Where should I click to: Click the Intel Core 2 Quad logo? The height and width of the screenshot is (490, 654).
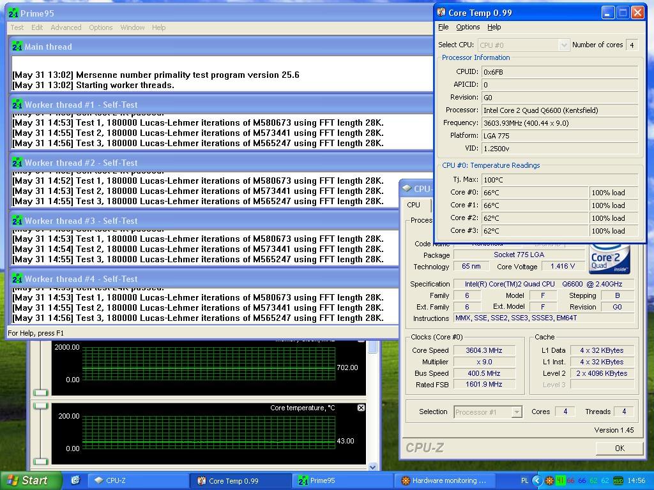tap(609, 258)
